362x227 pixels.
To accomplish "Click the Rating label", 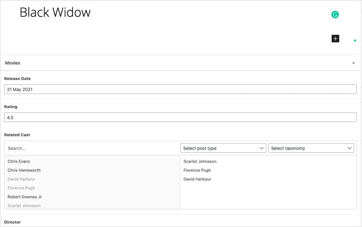I will coord(11,107).
